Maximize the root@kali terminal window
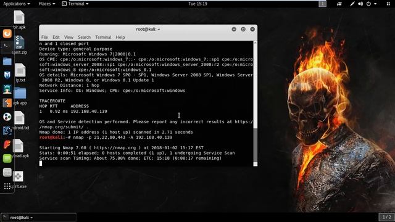 pos(243,29)
